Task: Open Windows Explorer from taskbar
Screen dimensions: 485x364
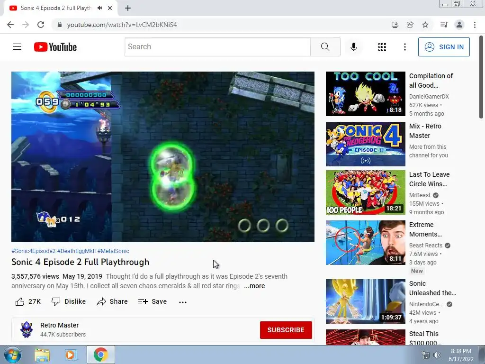Action: pyautogui.click(x=42, y=355)
